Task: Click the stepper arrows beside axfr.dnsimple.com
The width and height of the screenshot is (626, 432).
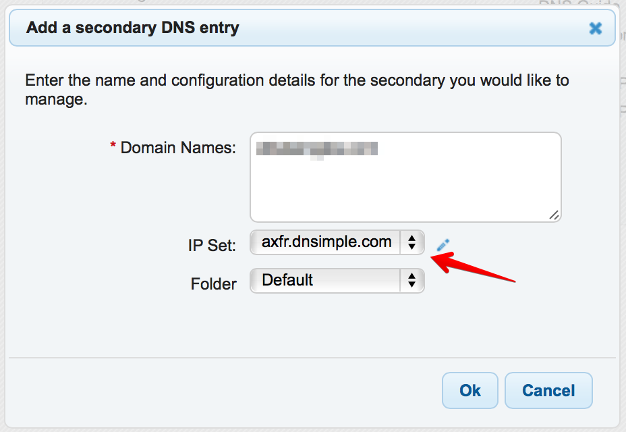Action: [411, 242]
